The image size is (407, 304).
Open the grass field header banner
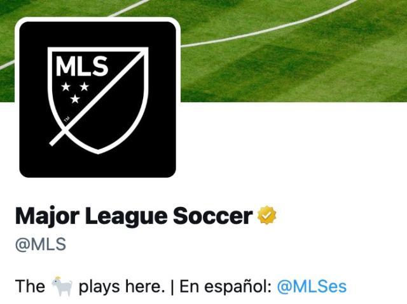click(x=293, y=51)
